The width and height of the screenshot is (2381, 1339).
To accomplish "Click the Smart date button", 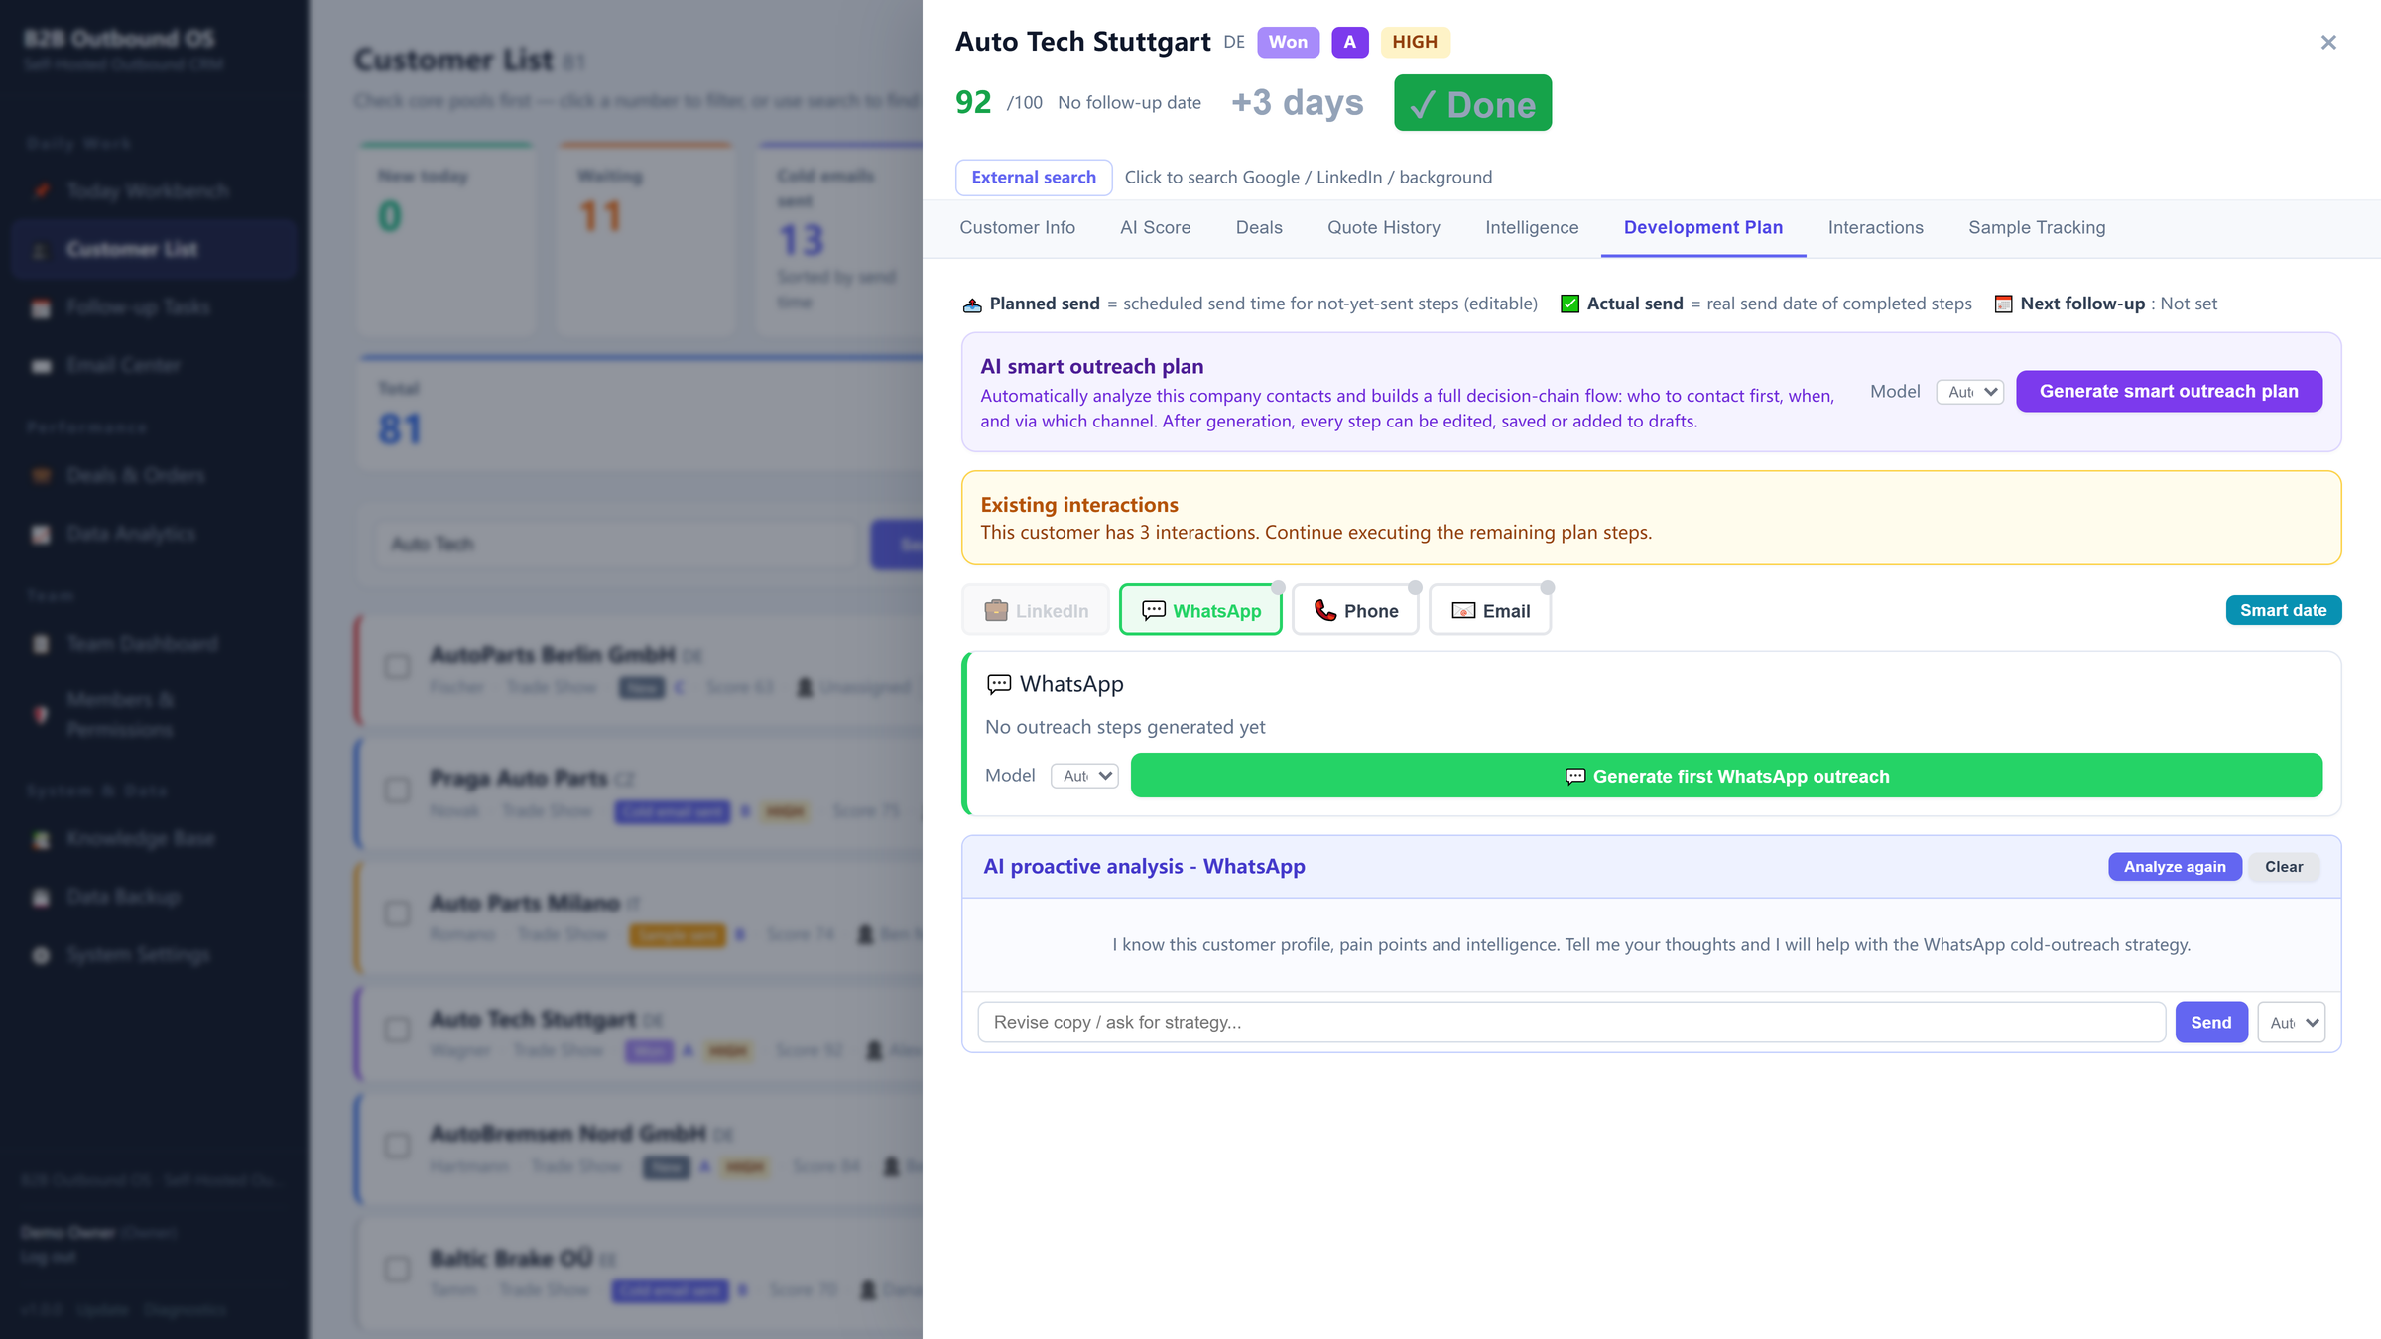I will pyautogui.click(x=2283, y=610).
